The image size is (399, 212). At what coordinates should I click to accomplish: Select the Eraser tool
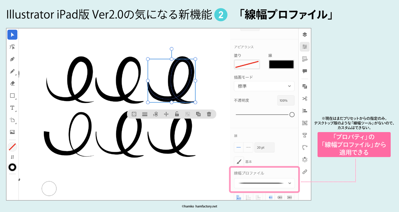click(12, 83)
